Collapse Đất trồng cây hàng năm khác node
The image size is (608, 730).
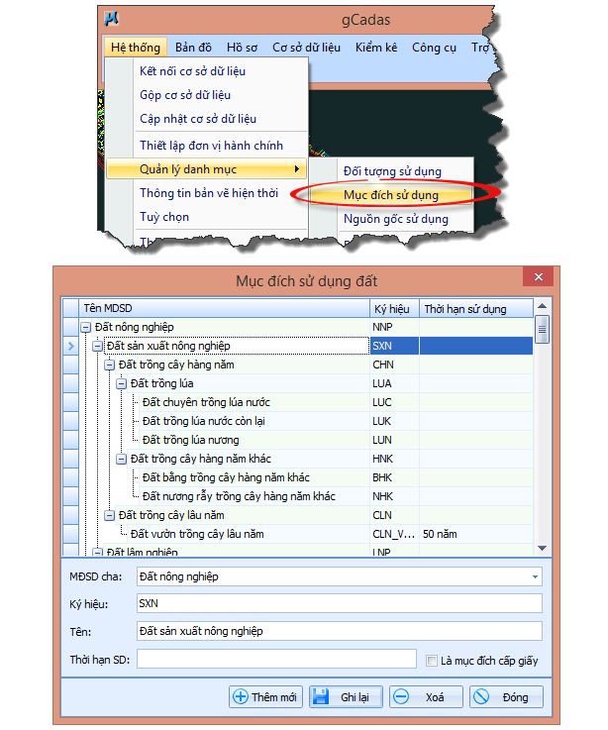[x=122, y=459]
